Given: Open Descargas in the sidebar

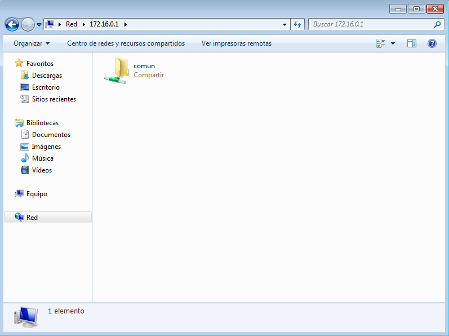Looking at the screenshot, I should 47,76.
